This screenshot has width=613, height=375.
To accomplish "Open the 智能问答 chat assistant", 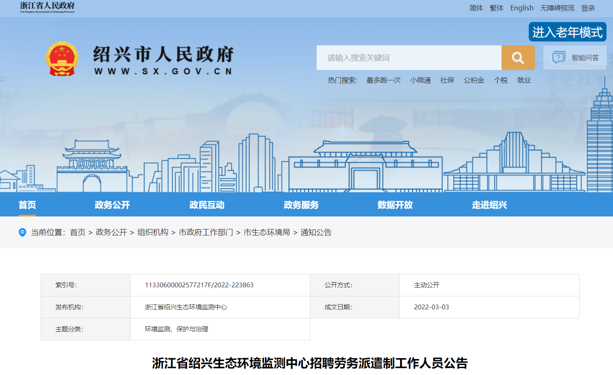I will pyautogui.click(x=575, y=57).
